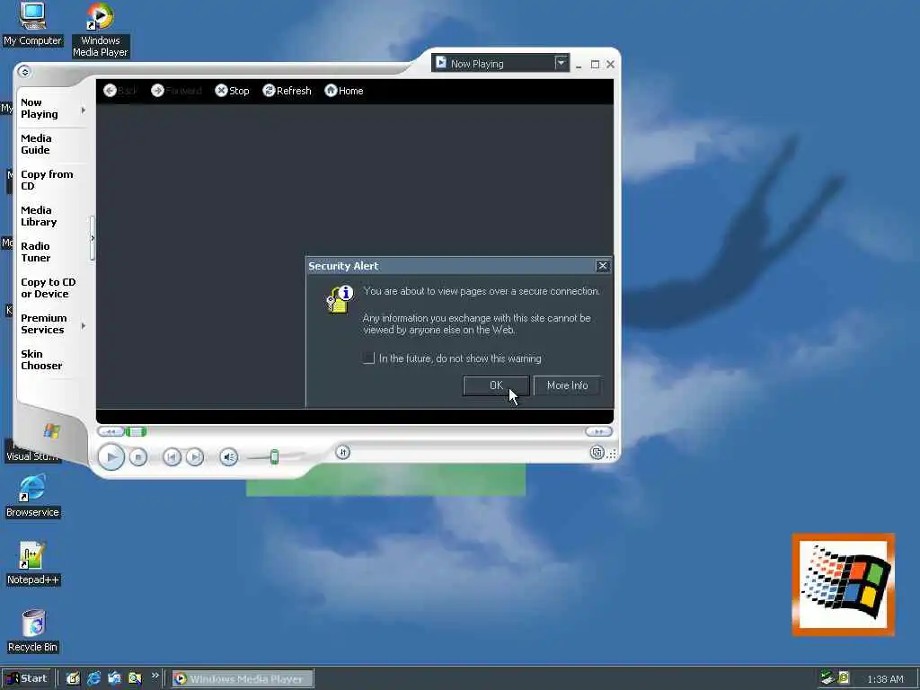Toggle the shuffle button

click(342, 452)
